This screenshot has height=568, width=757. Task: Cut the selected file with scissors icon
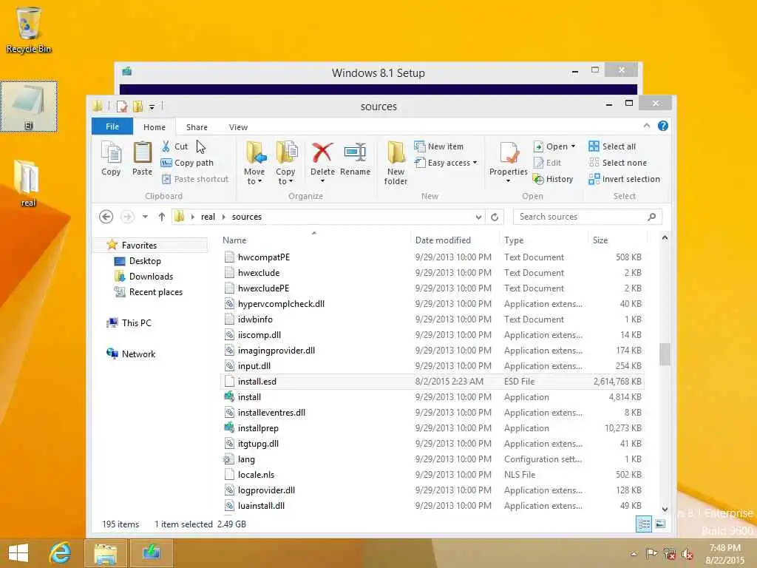click(x=174, y=146)
